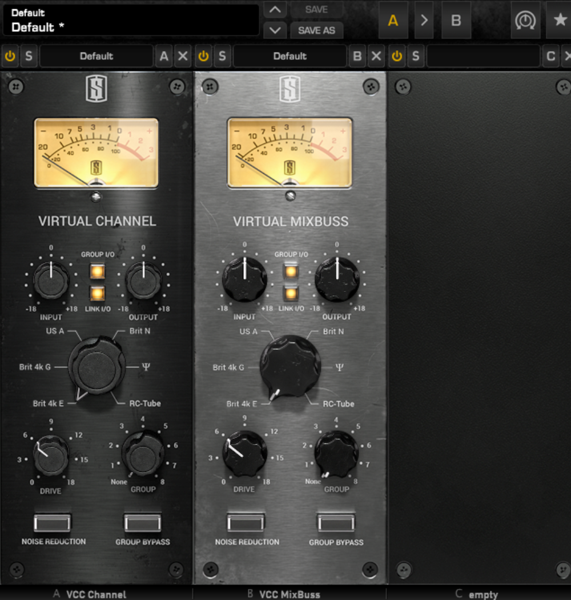Screen dimensions: 571x600
Task: Toggle GROUP I/O on Virtual Mixbuss
Action: [x=291, y=271]
